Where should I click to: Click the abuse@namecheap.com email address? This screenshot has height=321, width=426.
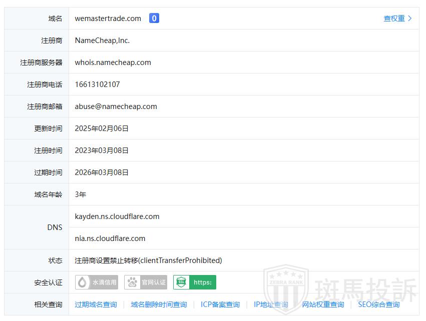coord(116,106)
